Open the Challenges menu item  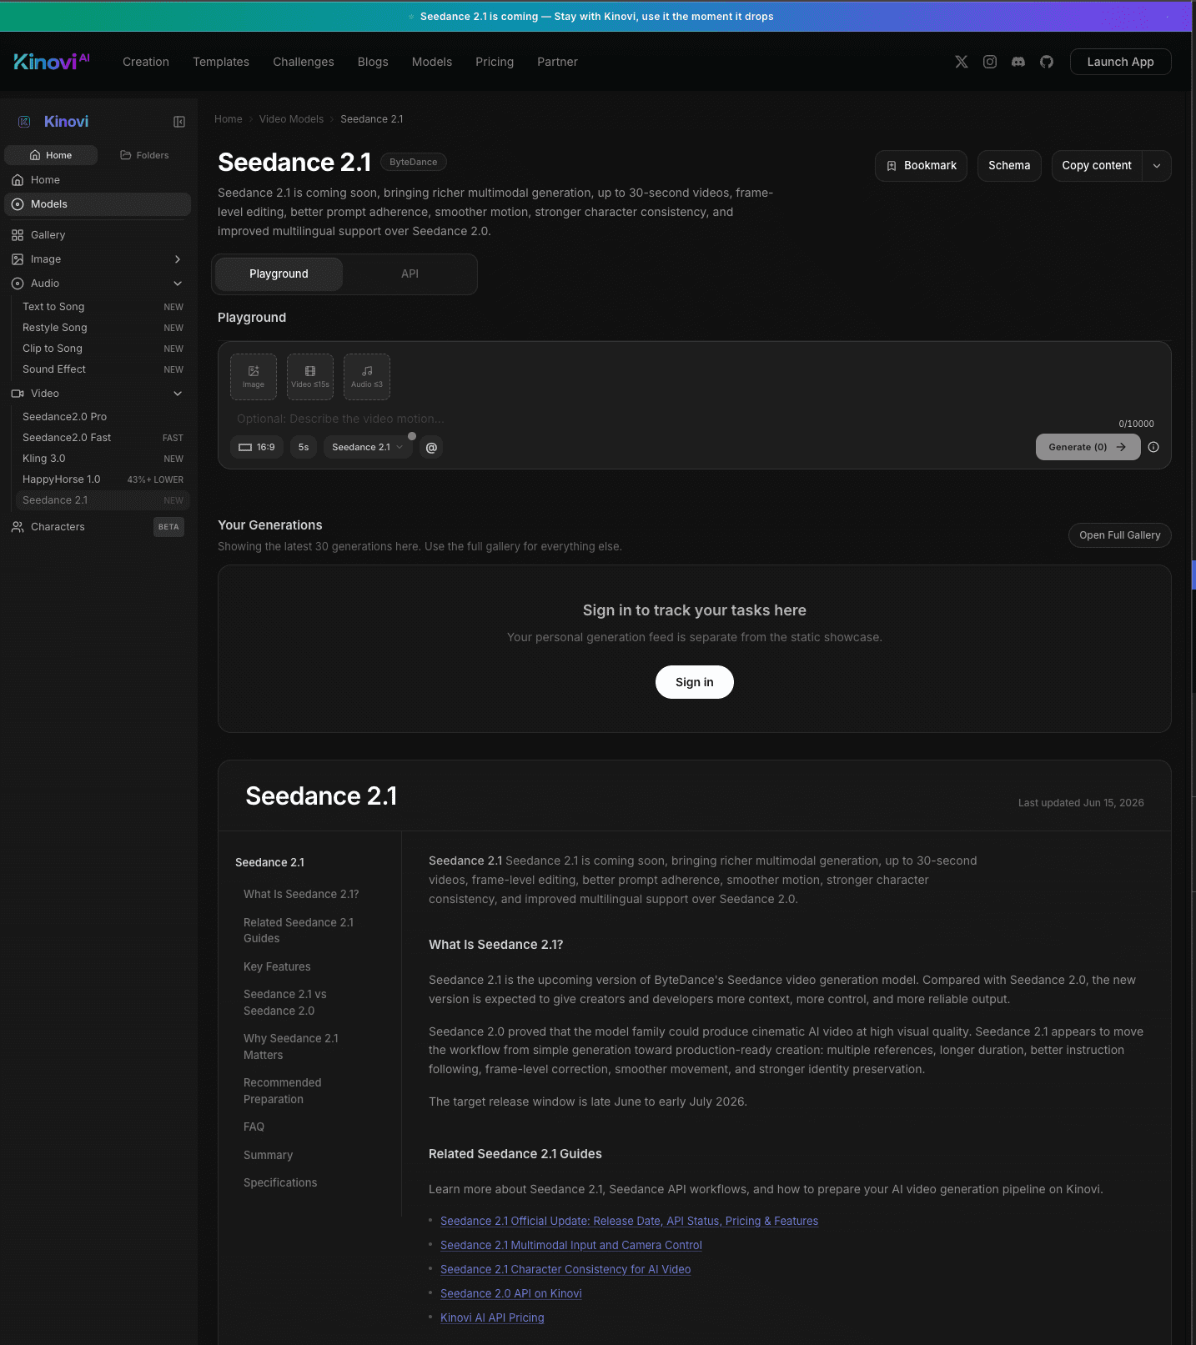(x=304, y=62)
